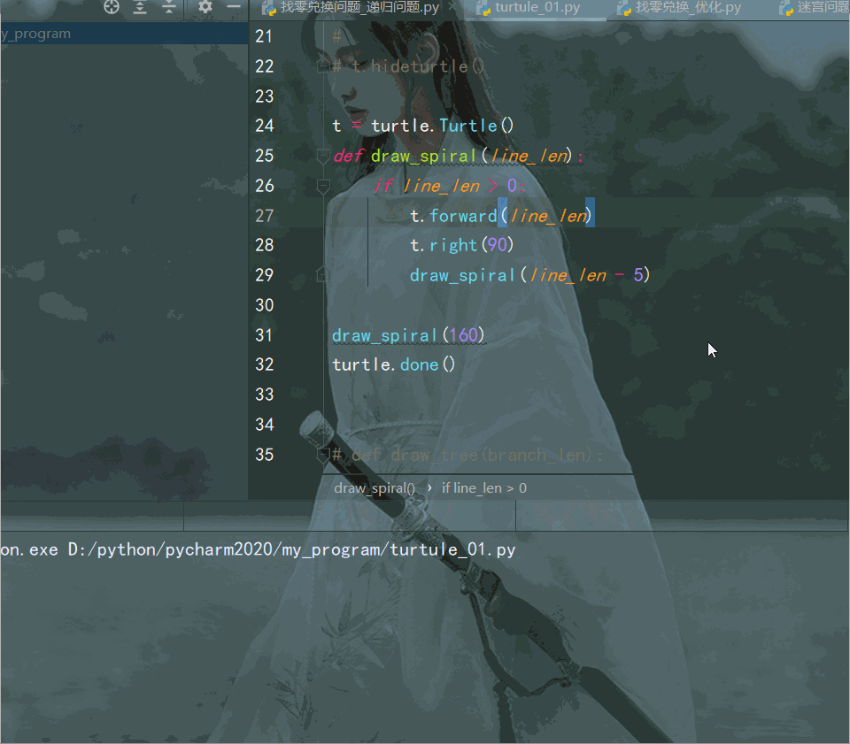Select y_program folder in project tree
The height and width of the screenshot is (744, 850).
(124, 34)
